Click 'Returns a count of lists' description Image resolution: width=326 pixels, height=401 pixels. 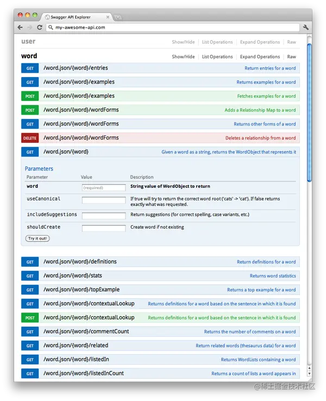253,374
